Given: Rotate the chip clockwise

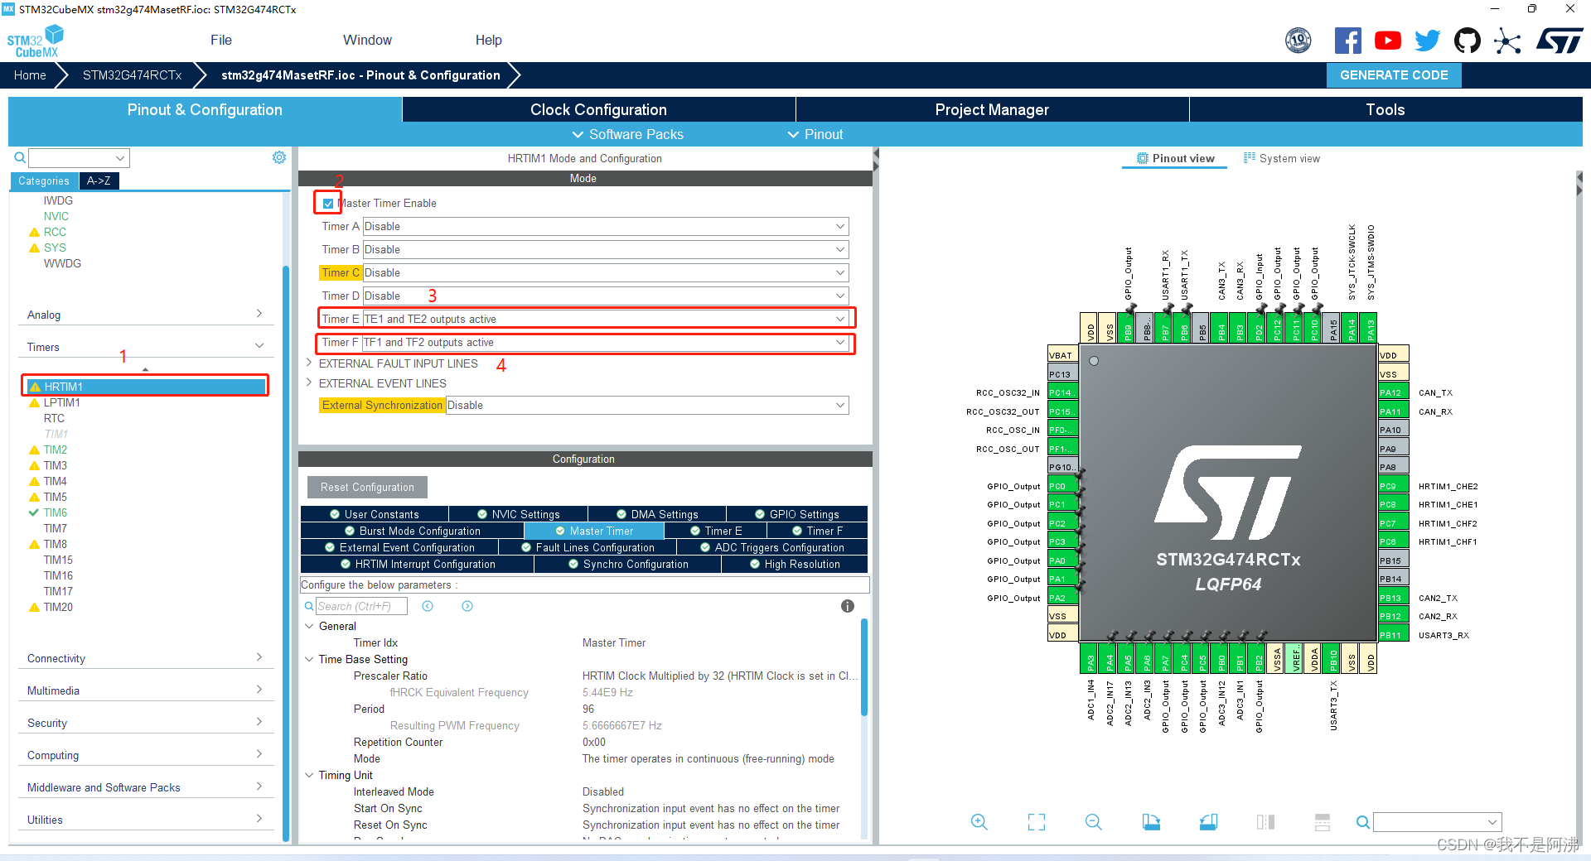Looking at the screenshot, I should pos(1151,822).
